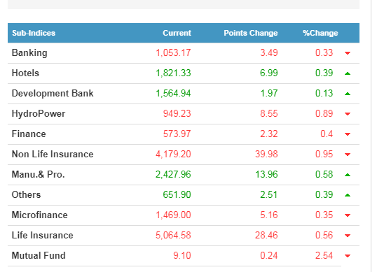The height and width of the screenshot is (272, 377).
Task: Click the Hotels current value 1,821.33
Action: (x=173, y=73)
